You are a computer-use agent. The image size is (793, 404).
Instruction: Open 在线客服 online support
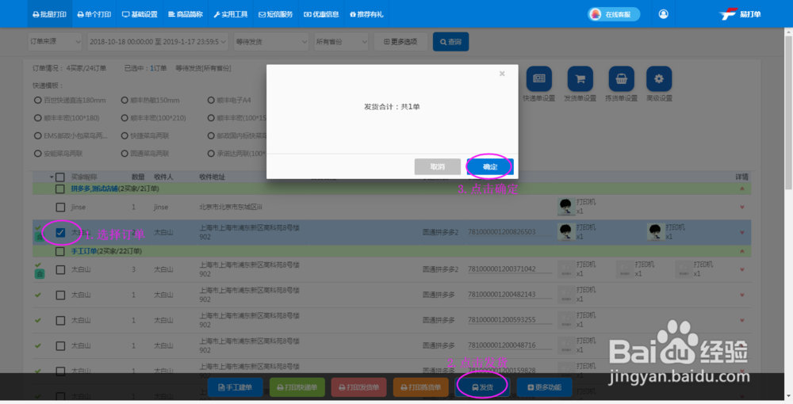coord(614,14)
